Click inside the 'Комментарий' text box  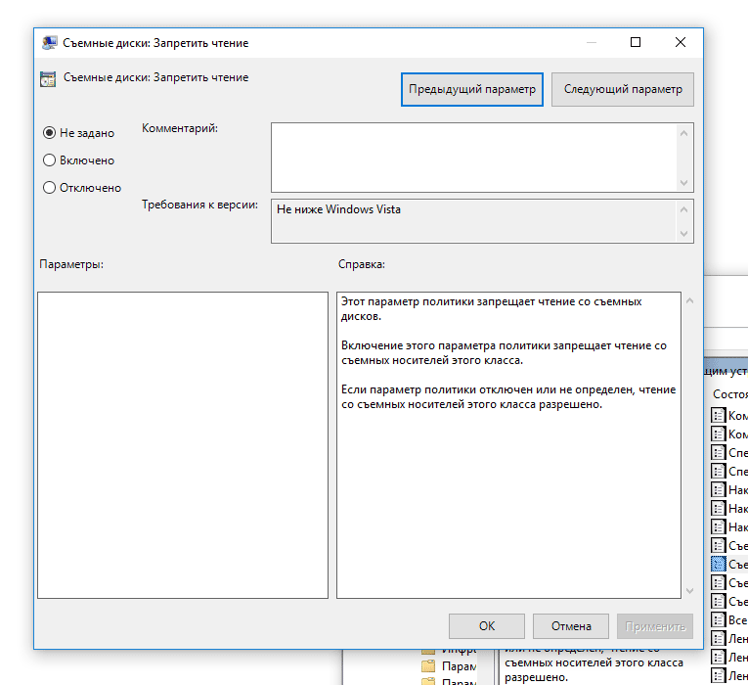472,157
